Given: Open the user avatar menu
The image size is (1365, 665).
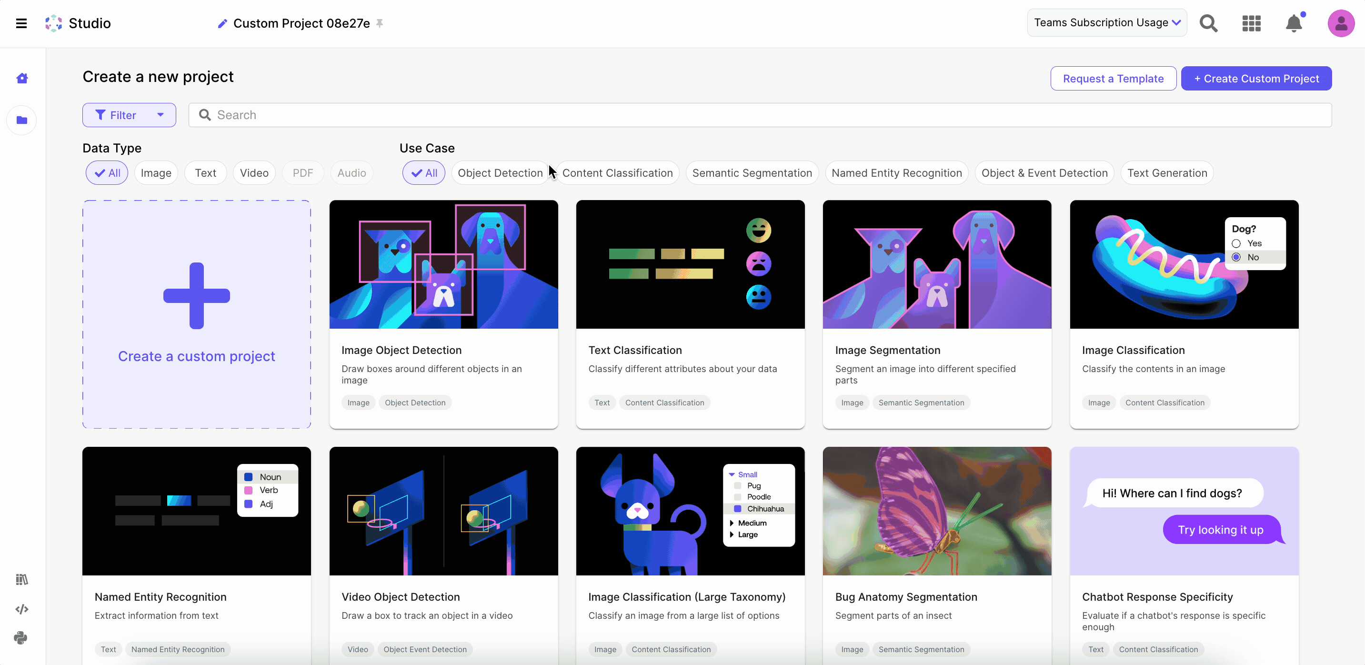Looking at the screenshot, I should pyautogui.click(x=1341, y=23).
